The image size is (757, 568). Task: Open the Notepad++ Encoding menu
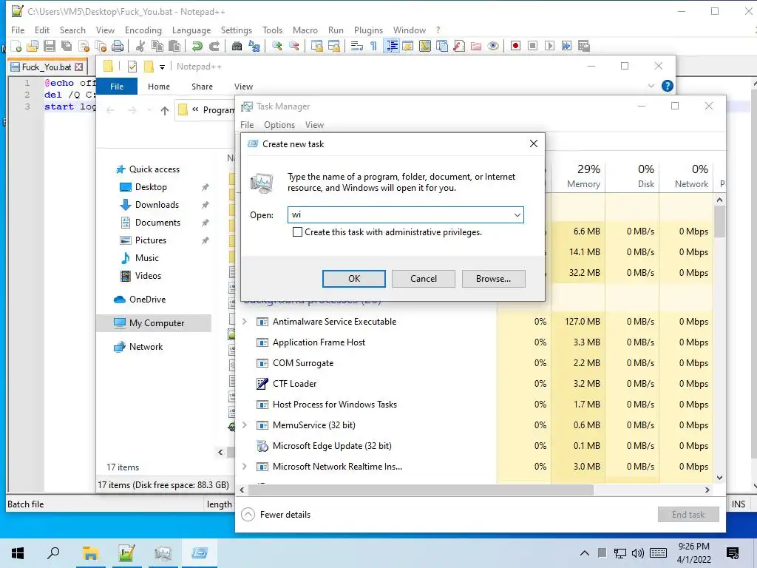pyautogui.click(x=143, y=30)
